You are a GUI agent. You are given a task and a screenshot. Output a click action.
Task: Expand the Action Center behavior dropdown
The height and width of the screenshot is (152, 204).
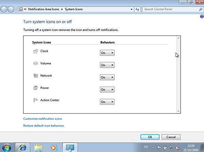pyautogui.click(x=107, y=102)
